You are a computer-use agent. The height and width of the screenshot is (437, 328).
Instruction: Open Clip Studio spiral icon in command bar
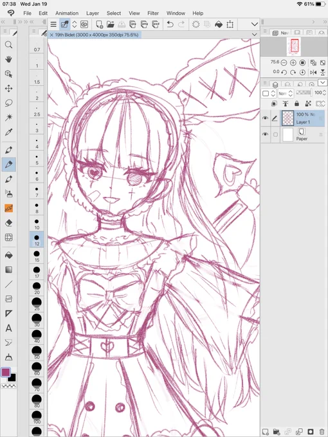[84, 24]
